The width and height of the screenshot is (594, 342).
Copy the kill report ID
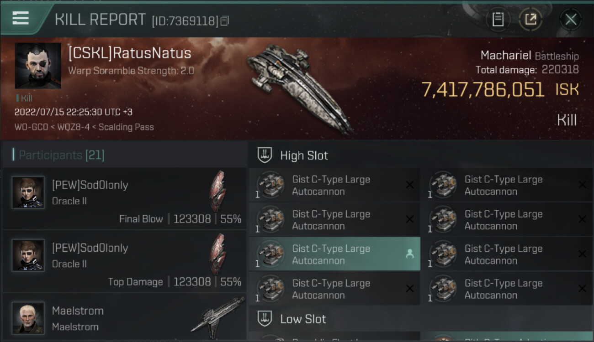224,21
